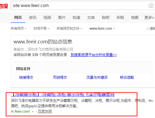The height and width of the screenshot is (118, 155).
Task: Click the Baidu logo
Action: [x=4, y=6]
